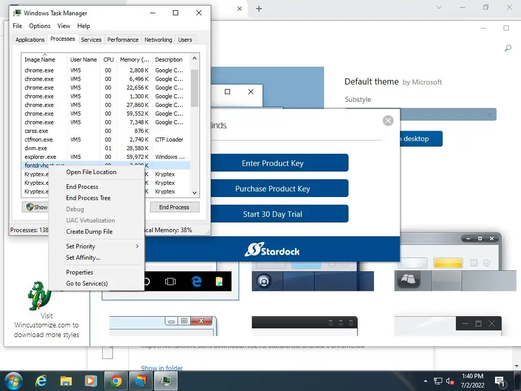Image resolution: width=521 pixels, height=391 pixels.
Task: Select the dark blue theme thumbnail
Action: click(313, 276)
